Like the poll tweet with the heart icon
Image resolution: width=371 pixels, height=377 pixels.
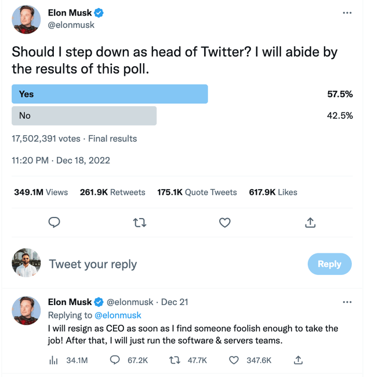click(x=225, y=222)
